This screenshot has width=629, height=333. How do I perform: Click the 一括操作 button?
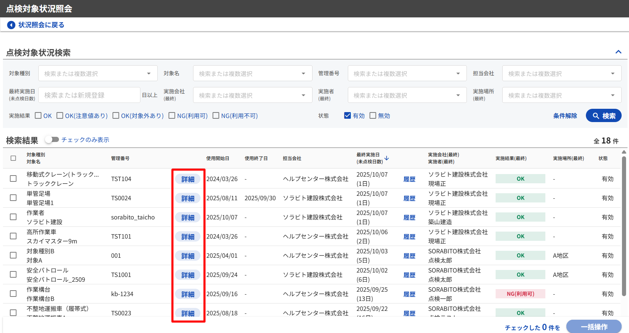tap(594, 327)
